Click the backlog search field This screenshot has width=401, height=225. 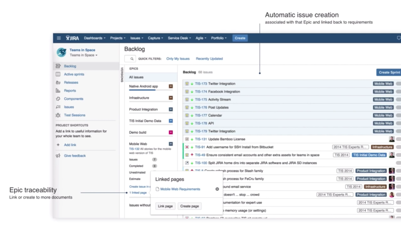(x=130, y=59)
